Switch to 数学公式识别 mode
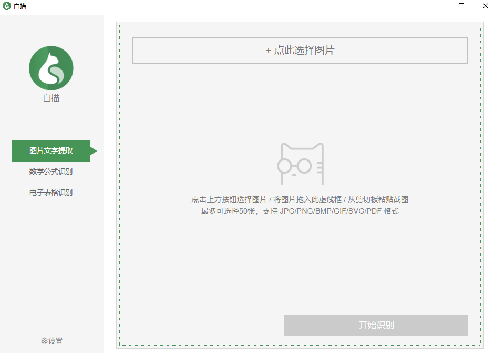Screen dimensions: 494x353 tap(51, 172)
